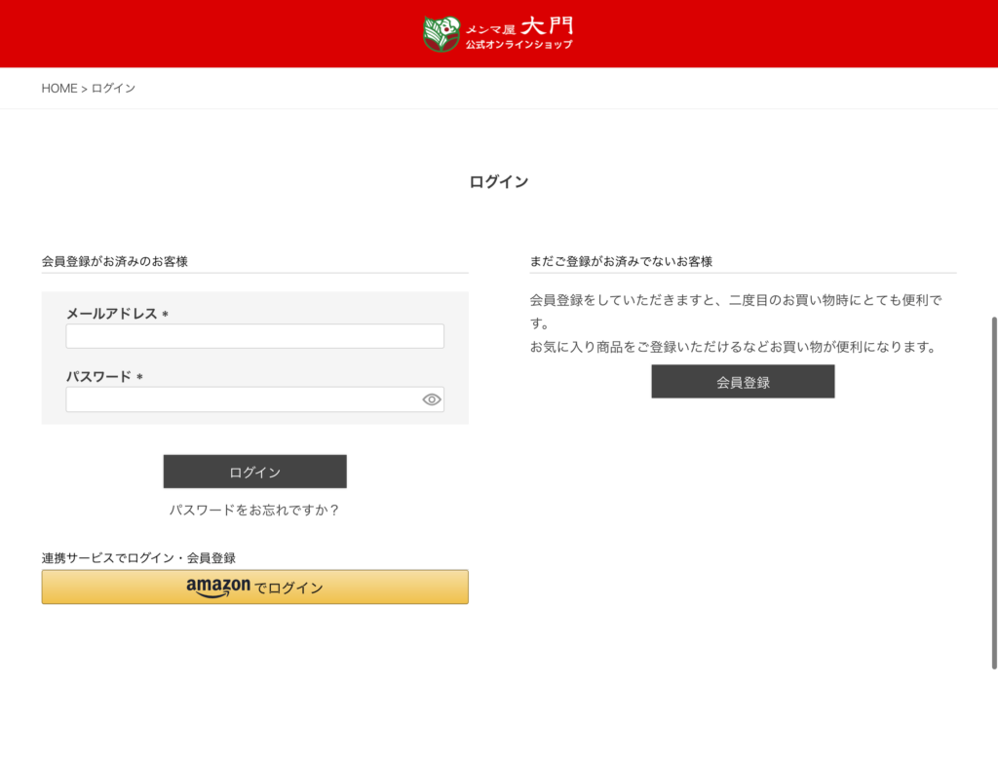The height and width of the screenshot is (759, 998).
Task: Click the amazon logo inside yellow button
Action: click(x=218, y=587)
